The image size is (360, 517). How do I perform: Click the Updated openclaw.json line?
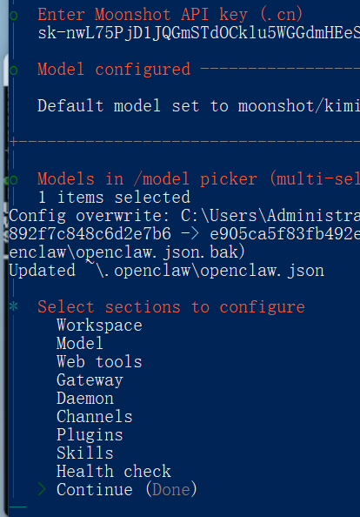[x=166, y=271]
